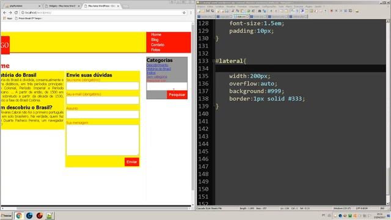Toggle Synchronize Horizontal Scrolling icon

[287, 11]
